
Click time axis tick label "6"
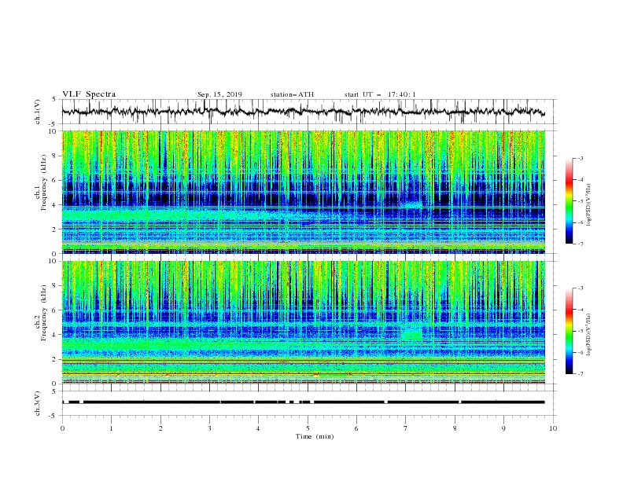pos(356,428)
